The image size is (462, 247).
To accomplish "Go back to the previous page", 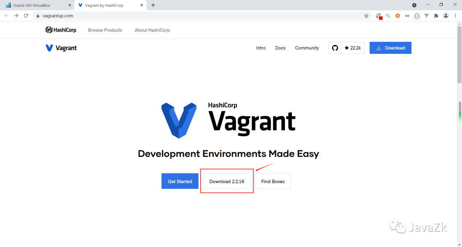I will coord(6,16).
